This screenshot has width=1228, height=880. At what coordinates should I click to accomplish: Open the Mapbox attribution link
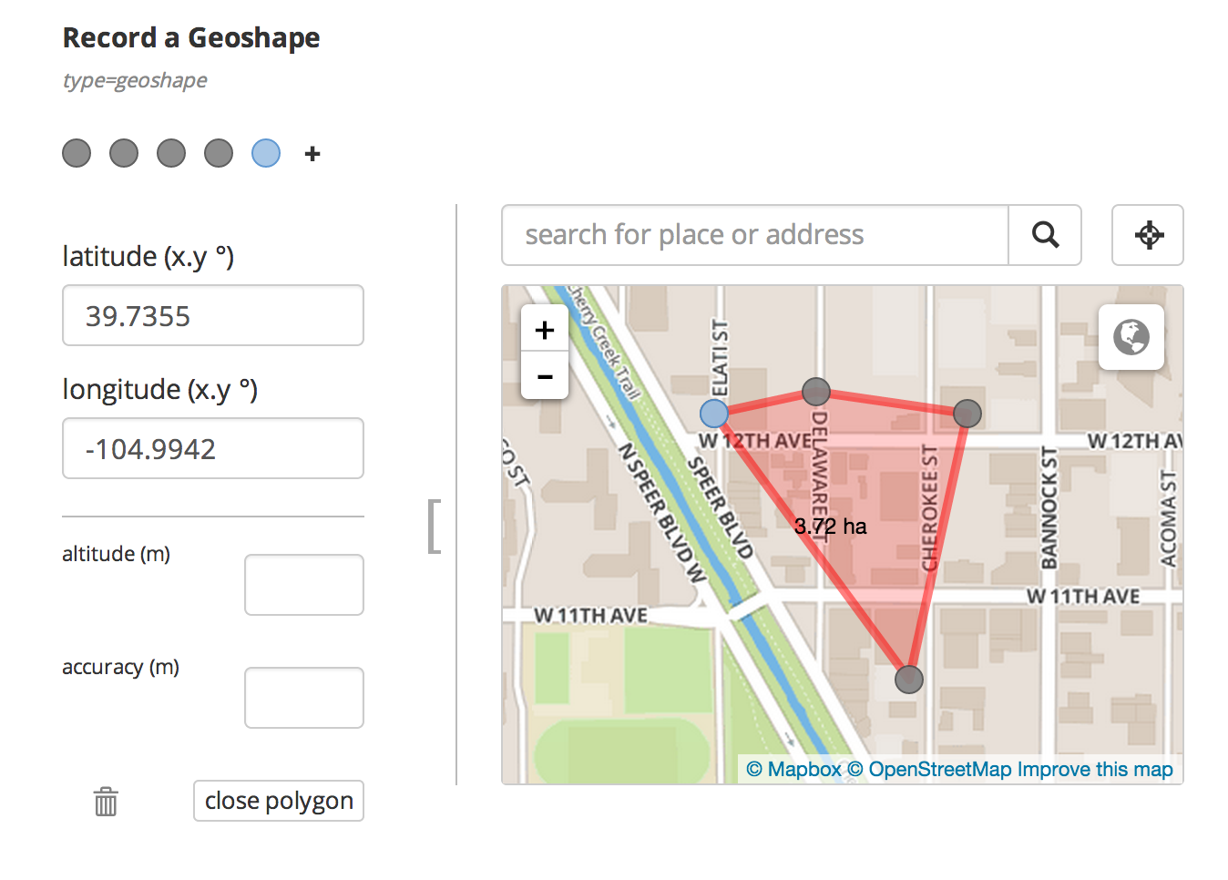[793, 770]
